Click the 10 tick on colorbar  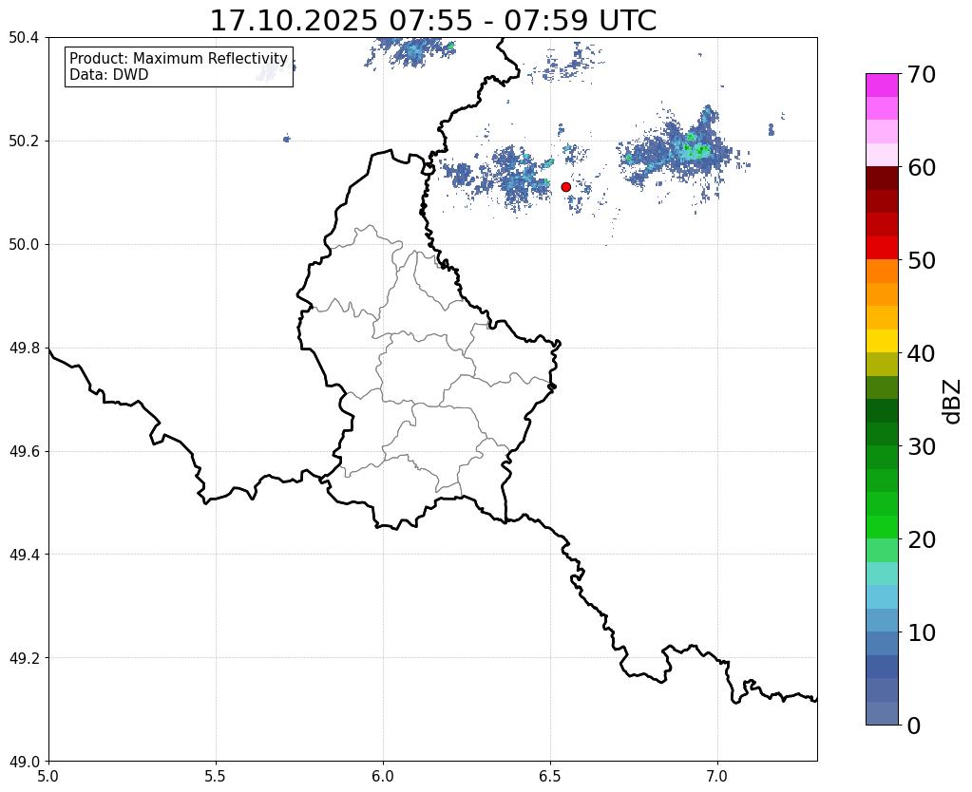922,632
